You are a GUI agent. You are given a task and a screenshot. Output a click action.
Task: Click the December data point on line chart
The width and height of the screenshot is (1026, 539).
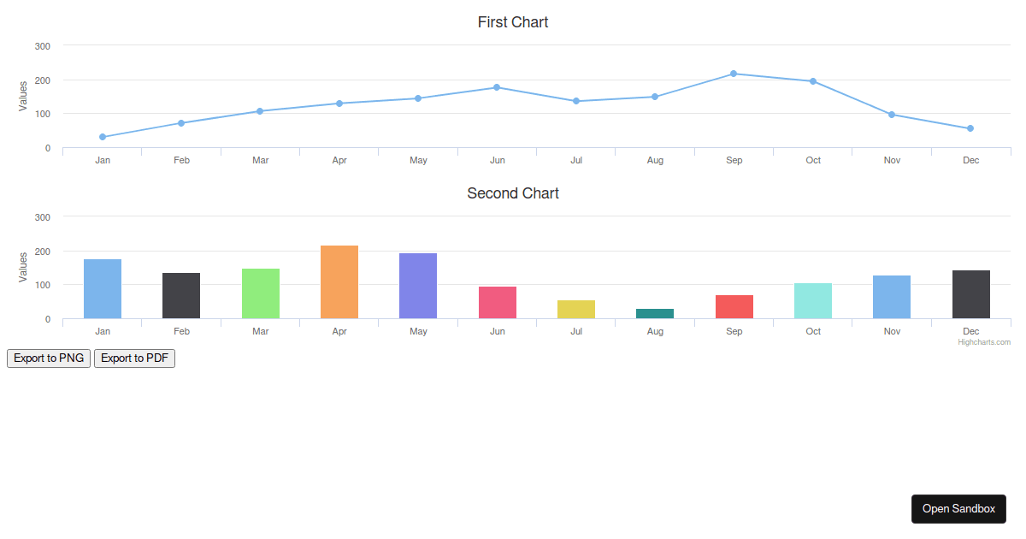tap(970, 128)
